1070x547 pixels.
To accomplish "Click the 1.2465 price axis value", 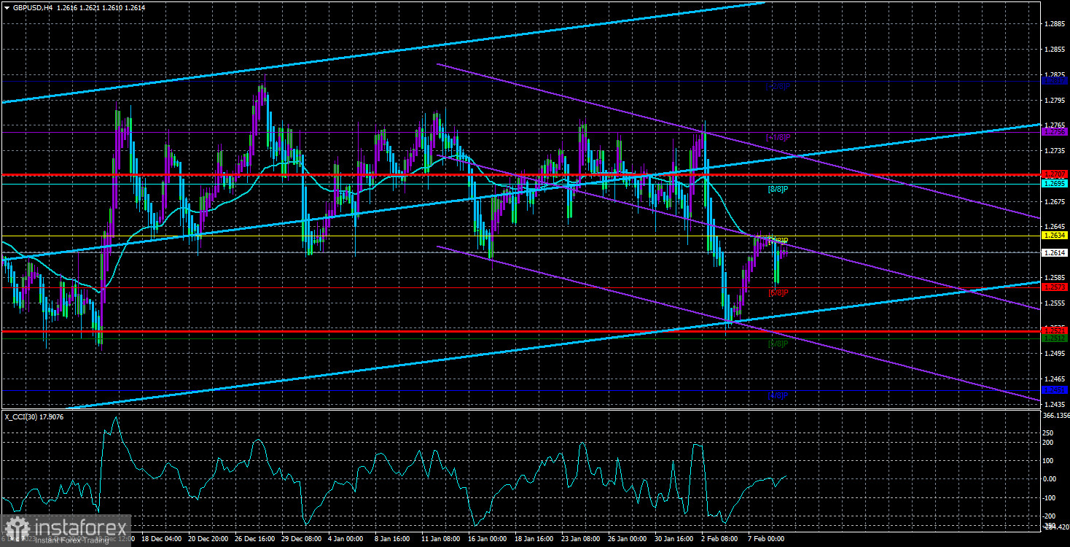I will tap(1055, 379).
